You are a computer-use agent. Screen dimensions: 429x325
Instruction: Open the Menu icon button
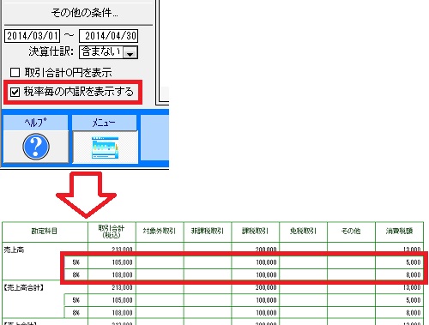pos(105,147)
